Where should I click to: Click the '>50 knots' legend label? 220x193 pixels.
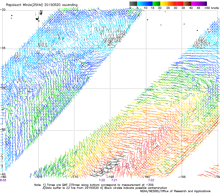tap(211, 8)
